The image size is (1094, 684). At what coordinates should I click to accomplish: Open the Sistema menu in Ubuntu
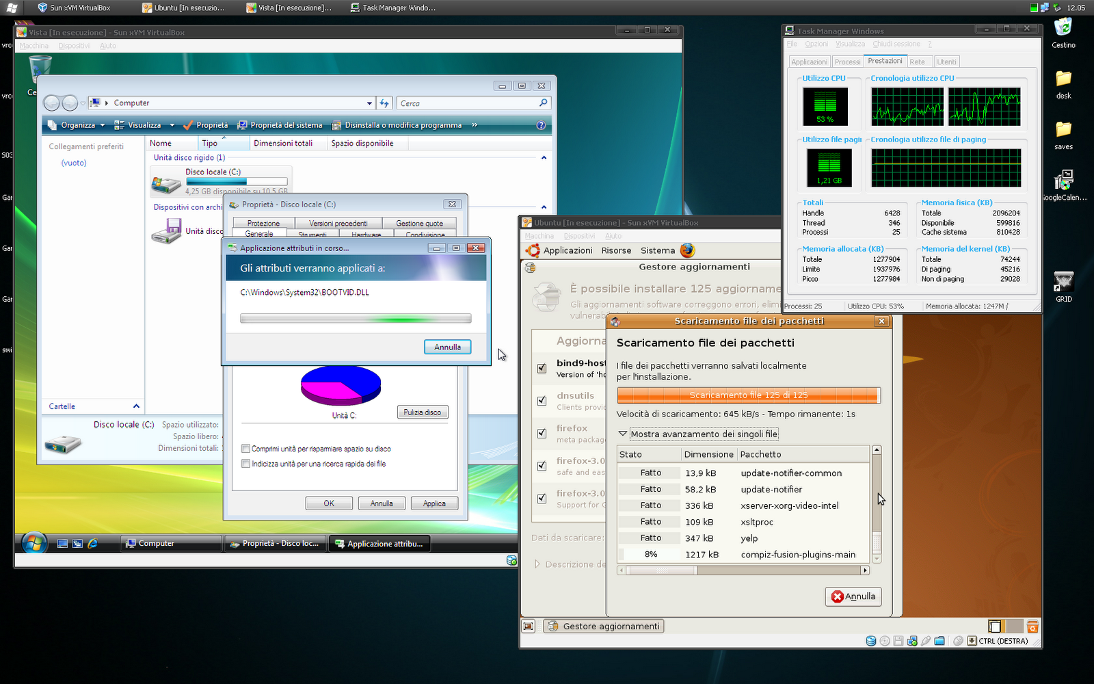[x=658, y=250]
